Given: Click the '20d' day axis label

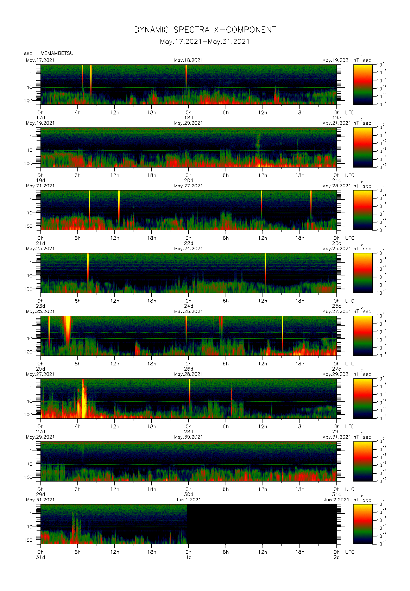Looking at the screenshot, I should [x=189, y=181].
